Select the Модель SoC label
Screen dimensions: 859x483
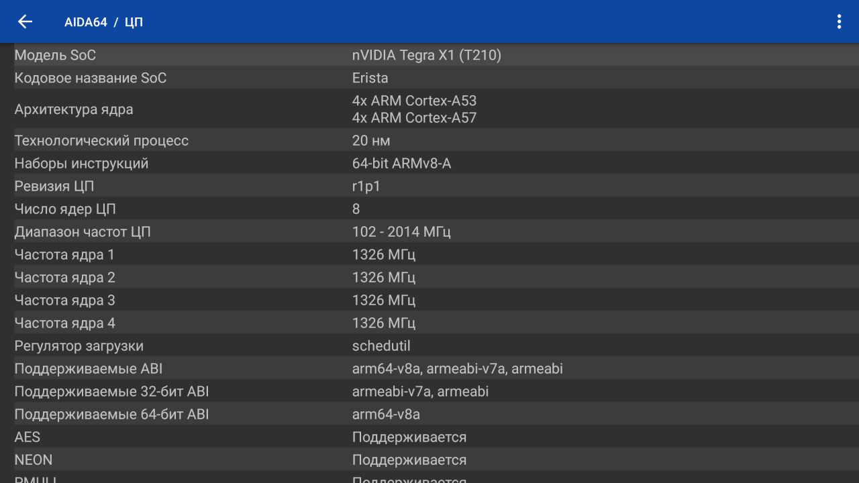55,55
